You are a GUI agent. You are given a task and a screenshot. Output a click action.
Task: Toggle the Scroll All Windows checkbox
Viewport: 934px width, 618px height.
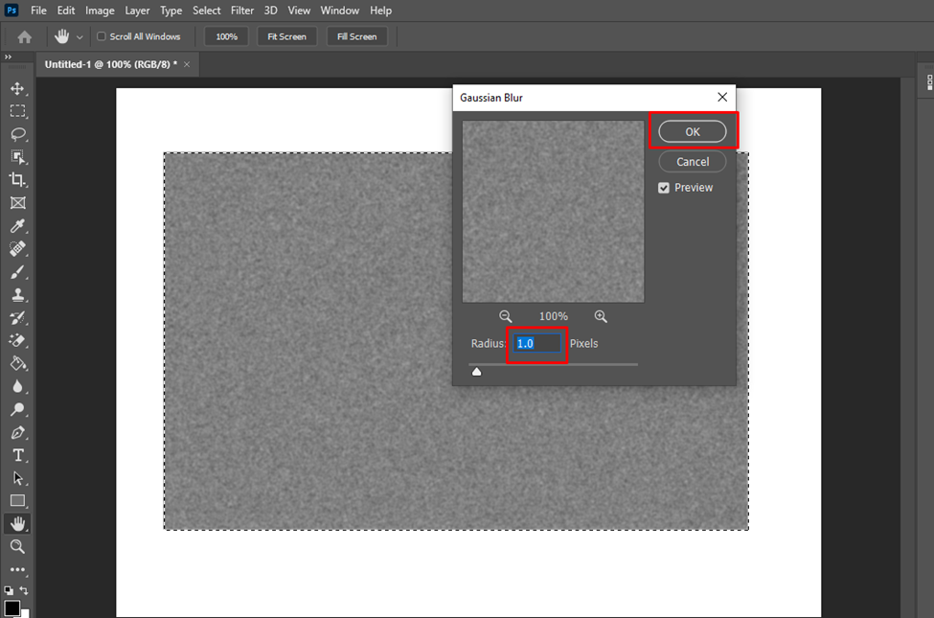(102, 36)
